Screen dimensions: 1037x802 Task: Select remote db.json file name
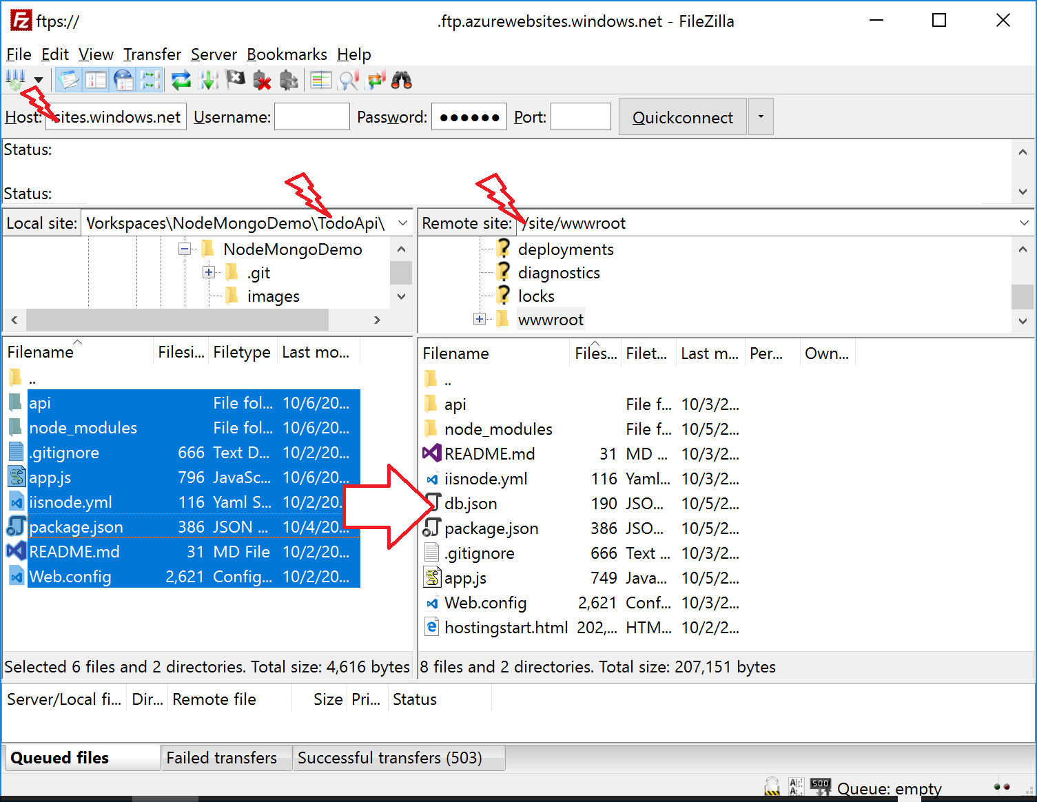click(471, 504)
